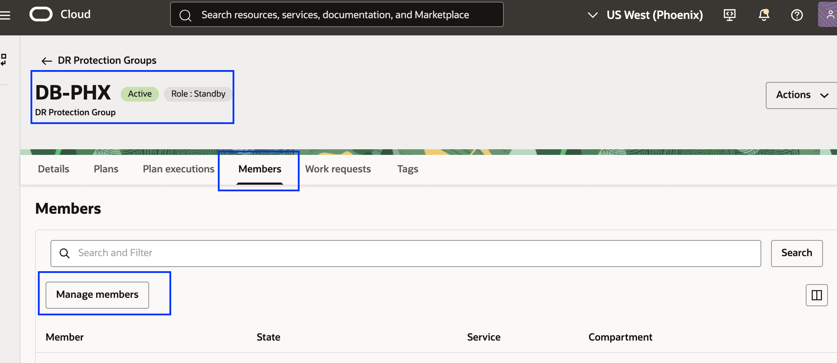Click the back arrow to DR Protection Groups
Viewport: 837px width, 363px height.
(47, 61)
